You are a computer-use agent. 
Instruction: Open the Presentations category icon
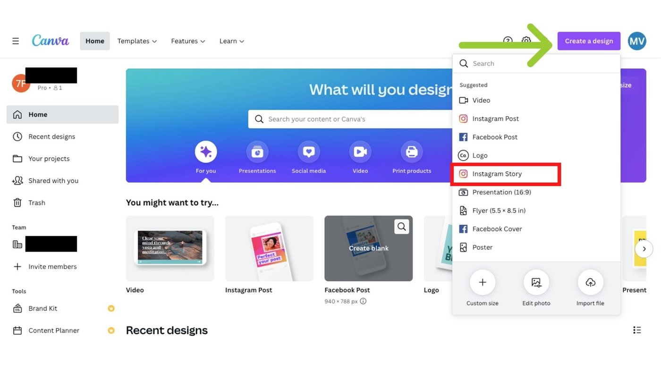[257, 151]
